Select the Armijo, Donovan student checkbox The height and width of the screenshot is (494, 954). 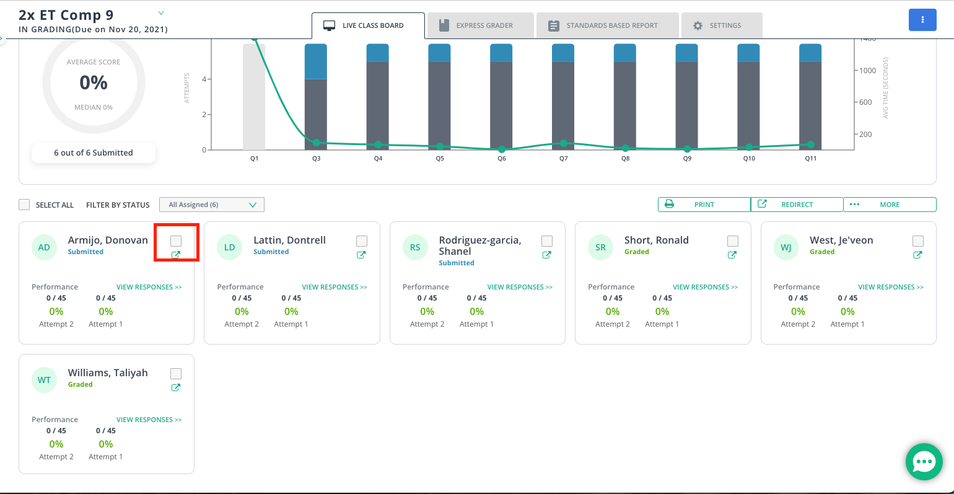click(x=176, y=241)
